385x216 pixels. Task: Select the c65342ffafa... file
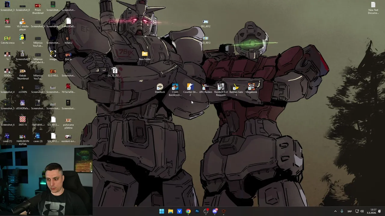23,105
